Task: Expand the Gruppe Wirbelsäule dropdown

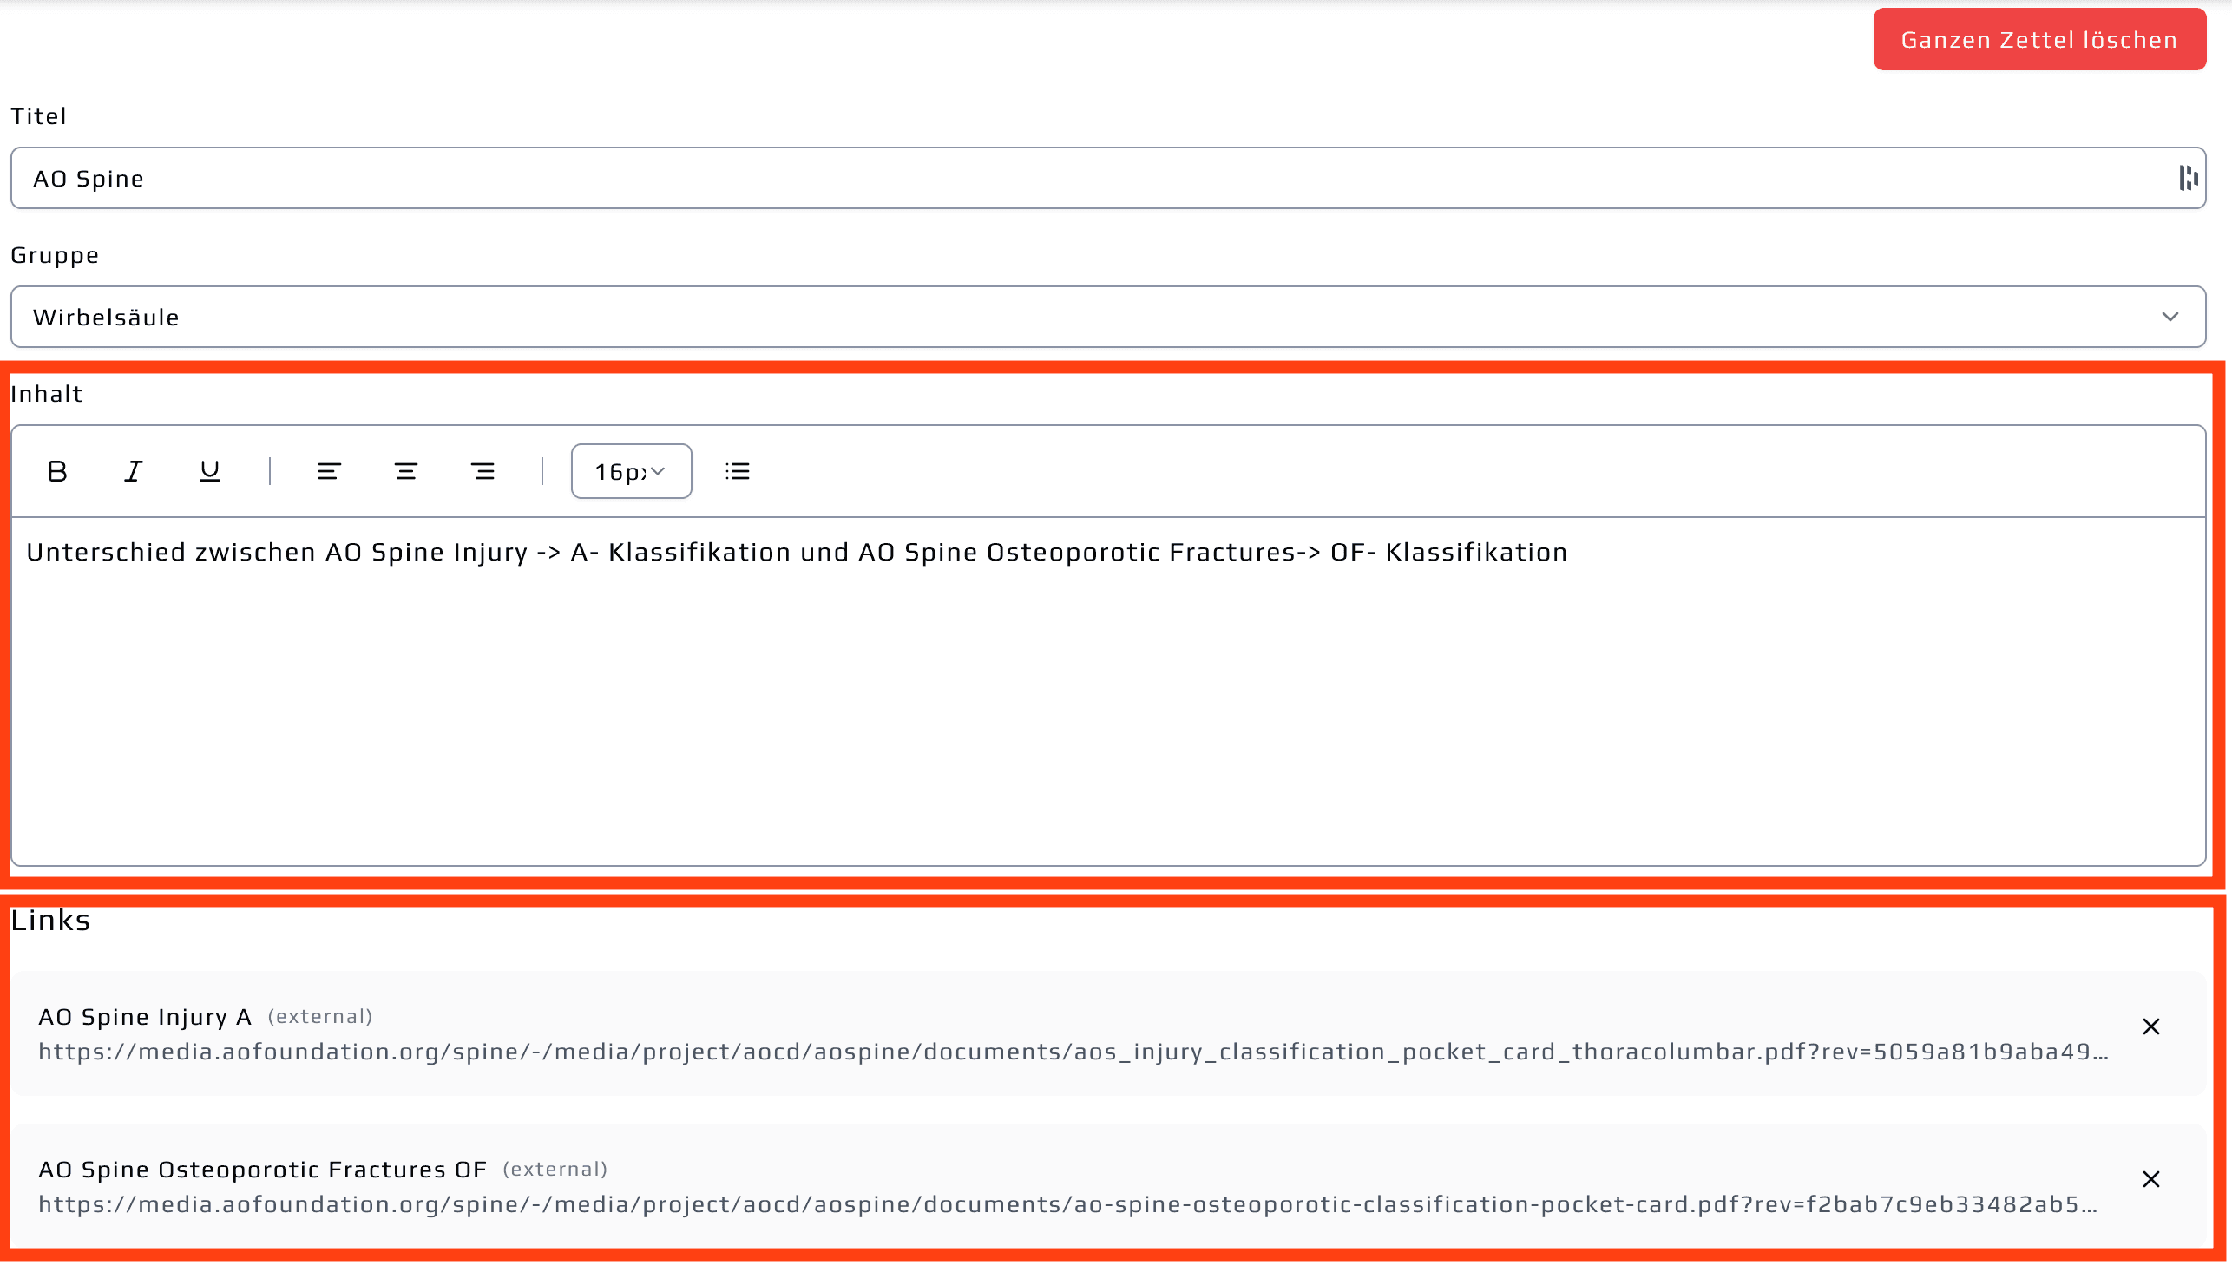Action: (x=1106, y=317)
